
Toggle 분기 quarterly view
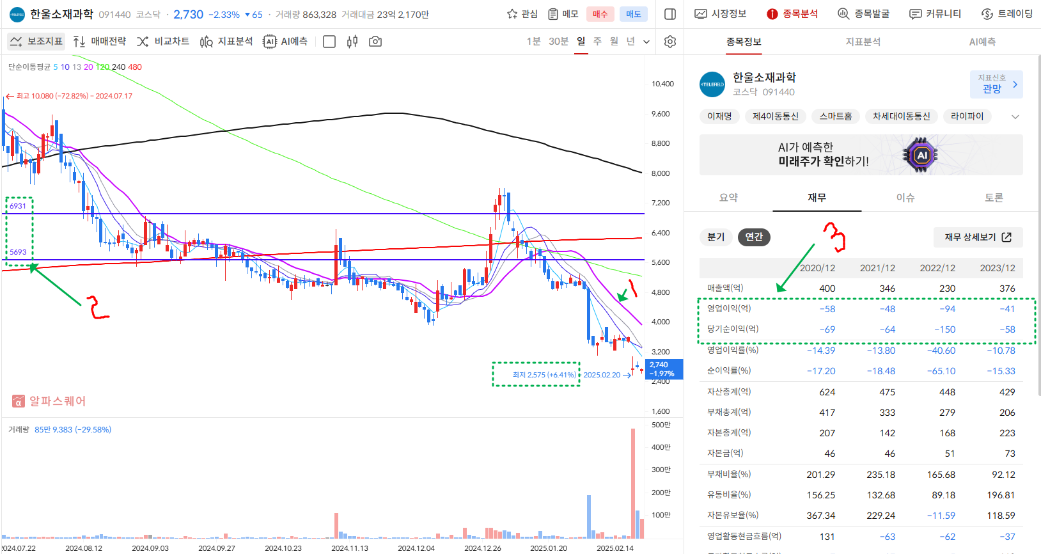[716, 237]
